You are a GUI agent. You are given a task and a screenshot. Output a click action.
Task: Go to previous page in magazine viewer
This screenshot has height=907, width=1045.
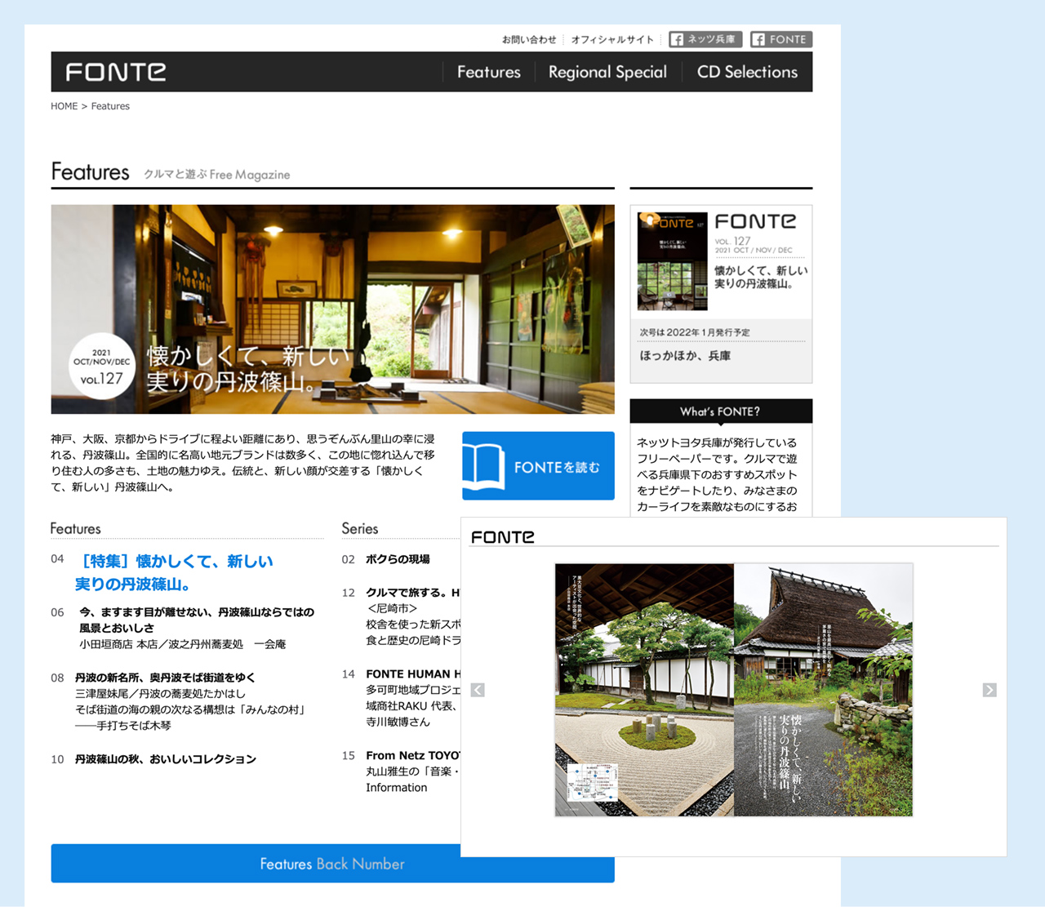coord(478,690)
